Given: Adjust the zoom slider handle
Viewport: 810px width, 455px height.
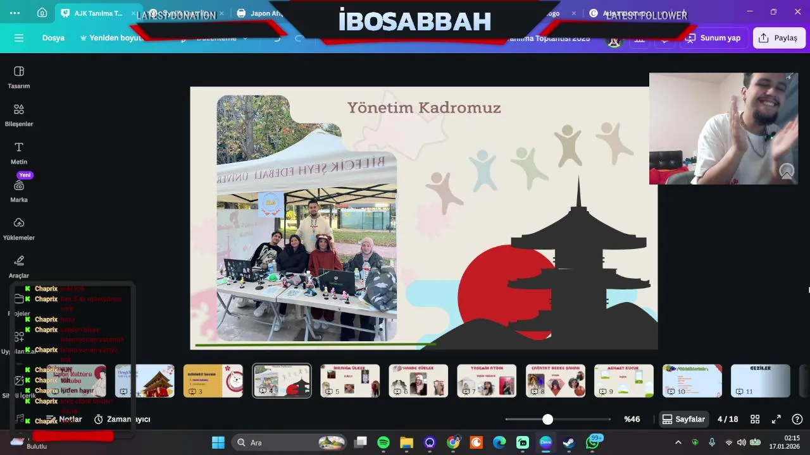Looking at the screenshot, I should (x=547, y=419).
